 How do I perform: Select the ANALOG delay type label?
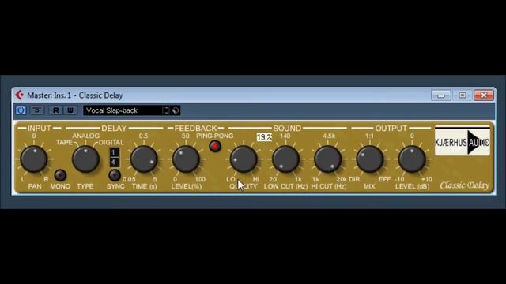[x=86, y=136]
